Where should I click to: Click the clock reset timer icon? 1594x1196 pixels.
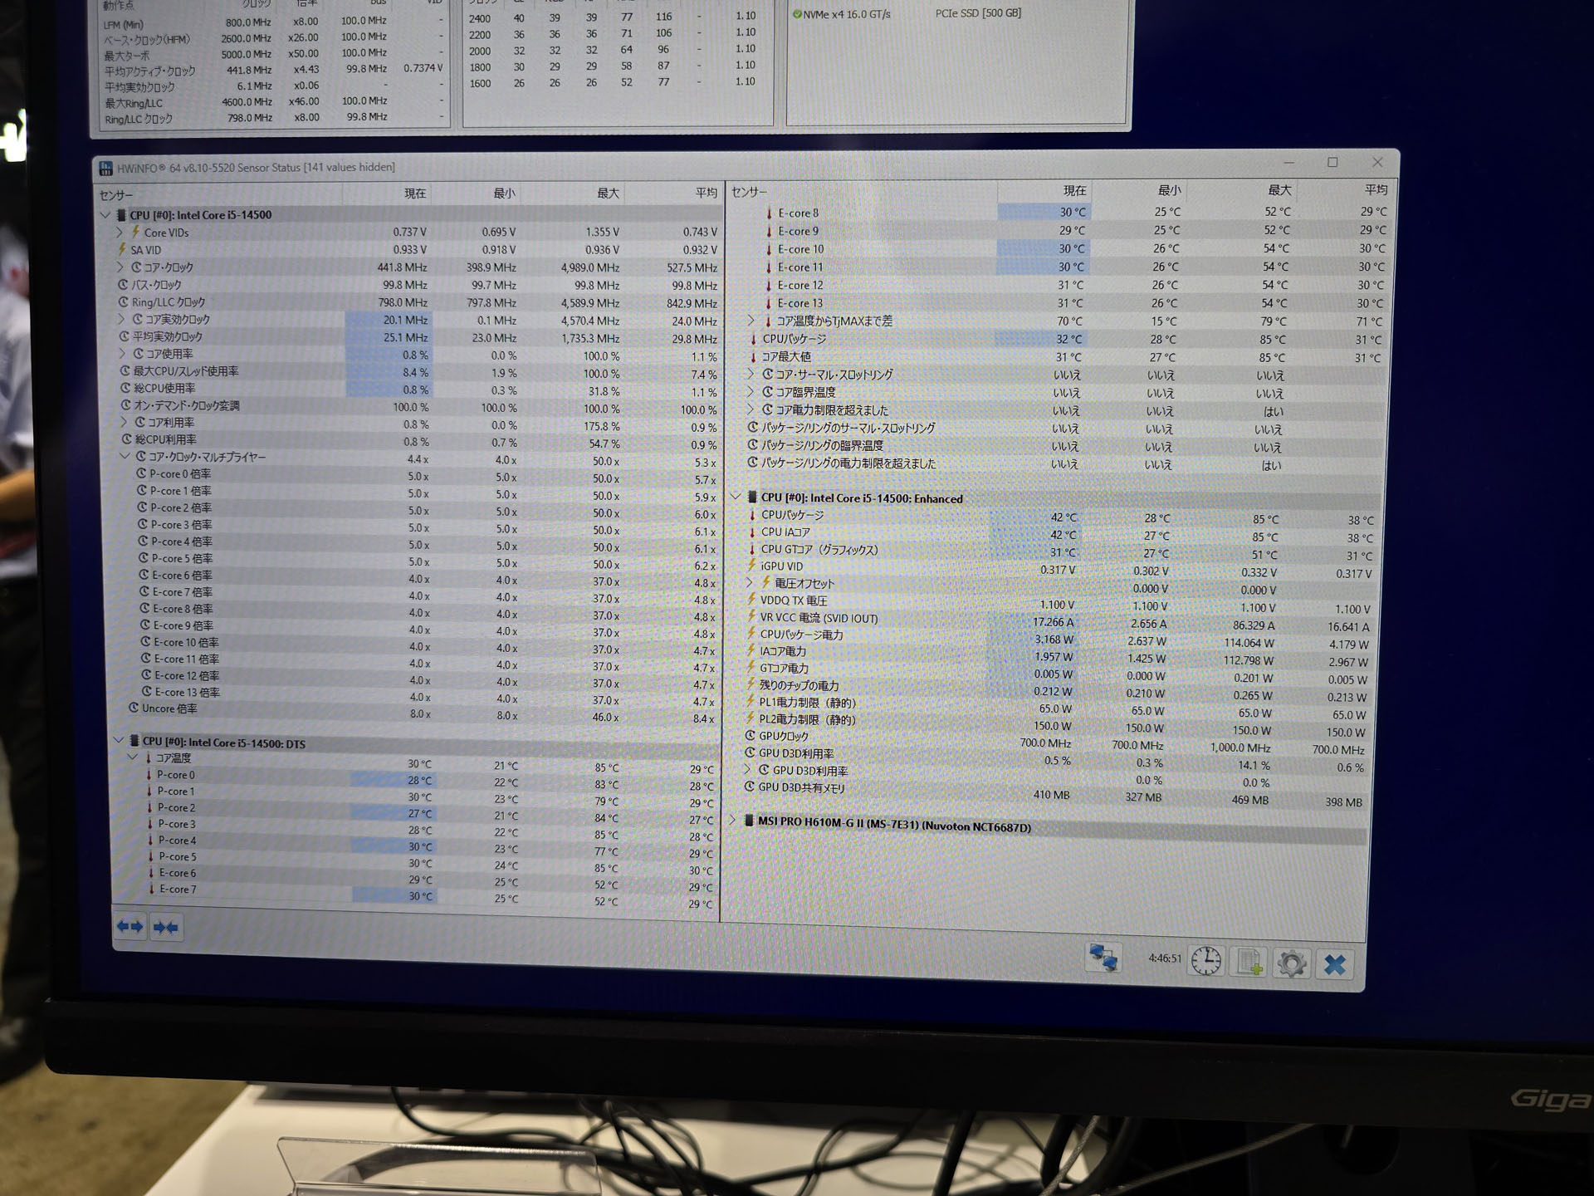click(x=1205, y=961)
